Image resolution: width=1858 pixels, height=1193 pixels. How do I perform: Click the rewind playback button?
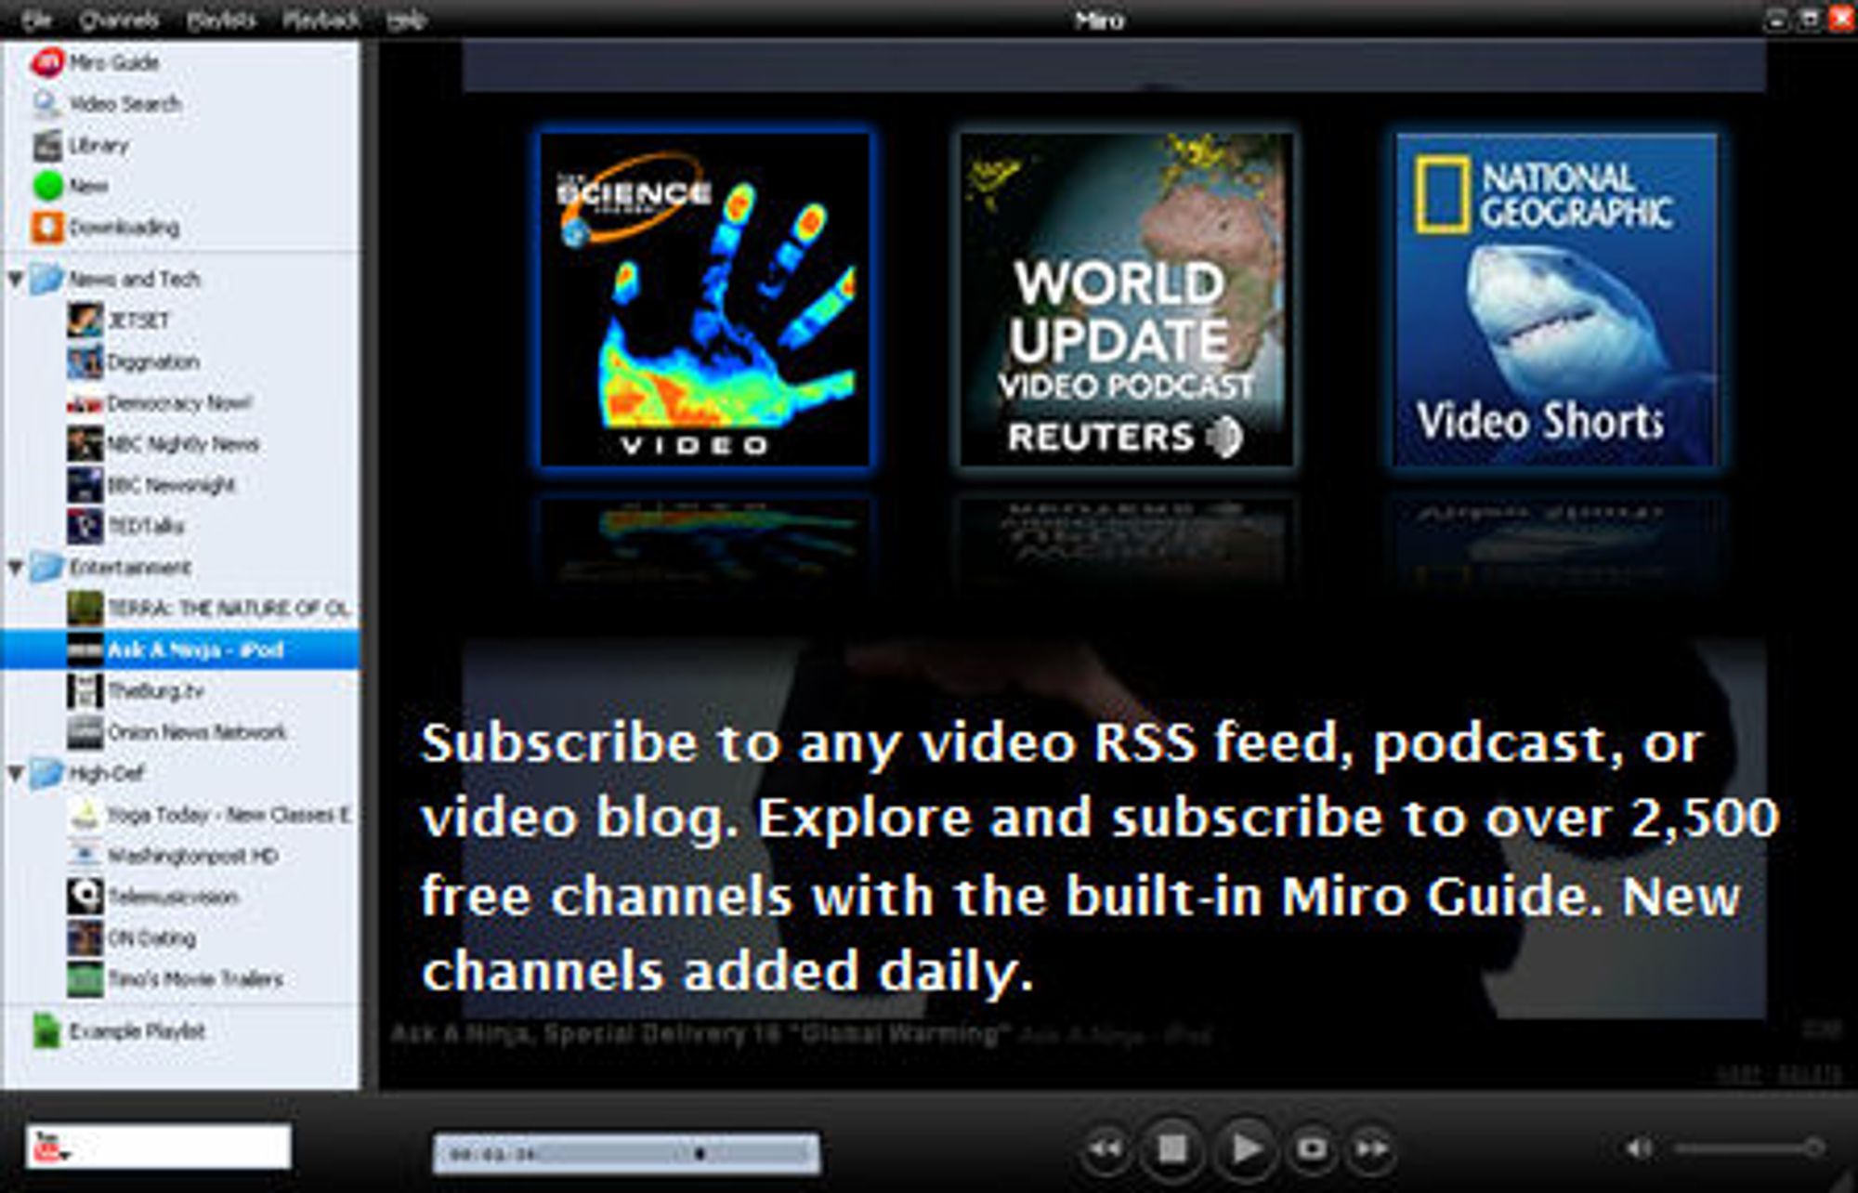click(x=1105, y=1149)
